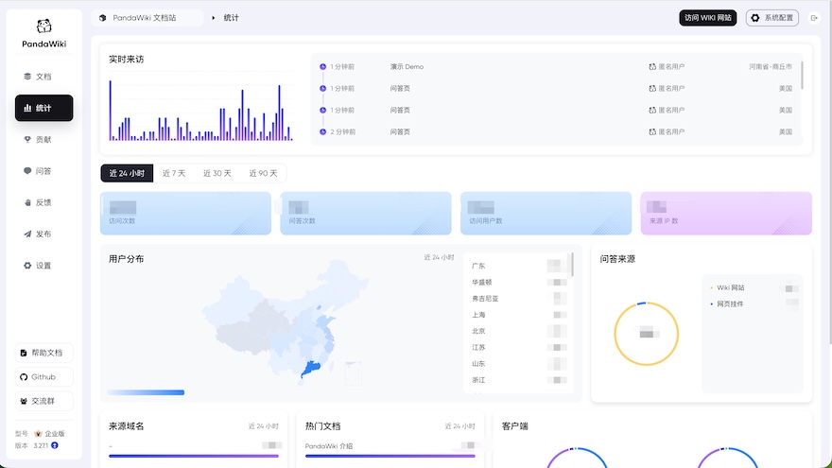
Task: Click the 访问 WIKI 网站 button
Action: coord(707,18)
